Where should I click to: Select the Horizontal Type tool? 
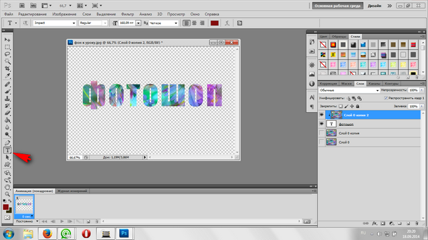point(7,150)
